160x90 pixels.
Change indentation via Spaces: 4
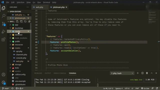pyautogui.click(x=119, y=88)
